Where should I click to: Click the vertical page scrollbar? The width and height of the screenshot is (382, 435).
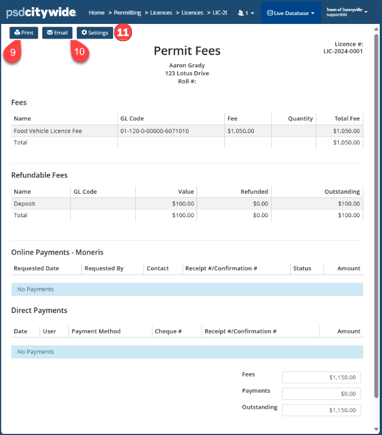377,223
